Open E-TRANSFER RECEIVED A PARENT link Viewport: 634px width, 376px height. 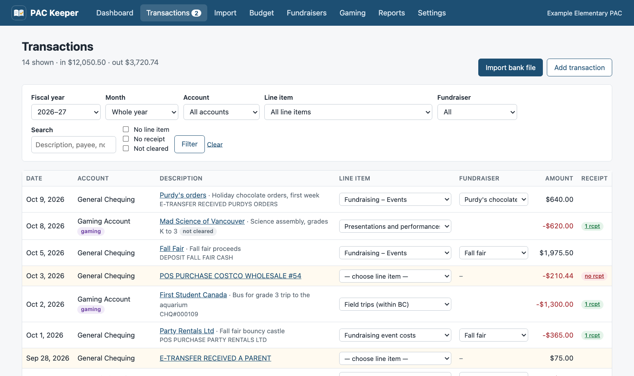point(216,358)
